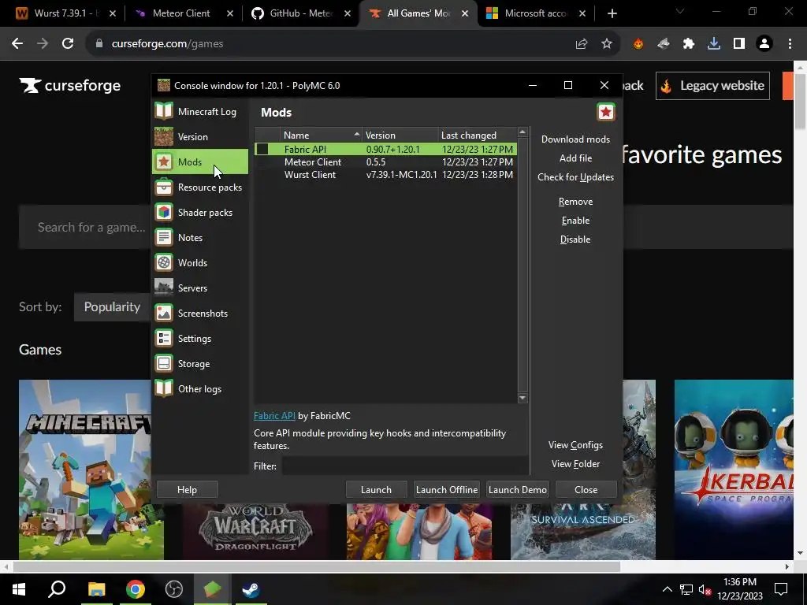This screenshot has width=807, height=605.
Task: Click Remove mod button
Action: pos(575,202)
